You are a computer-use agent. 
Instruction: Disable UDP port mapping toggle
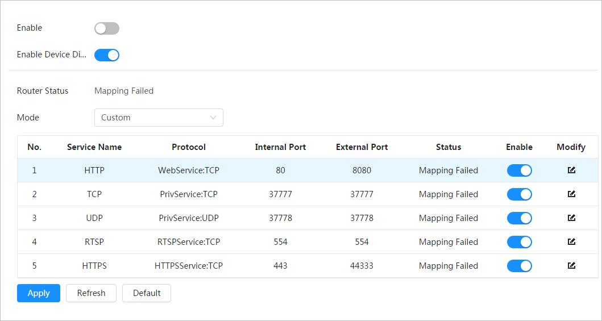(x=519, y=218)
